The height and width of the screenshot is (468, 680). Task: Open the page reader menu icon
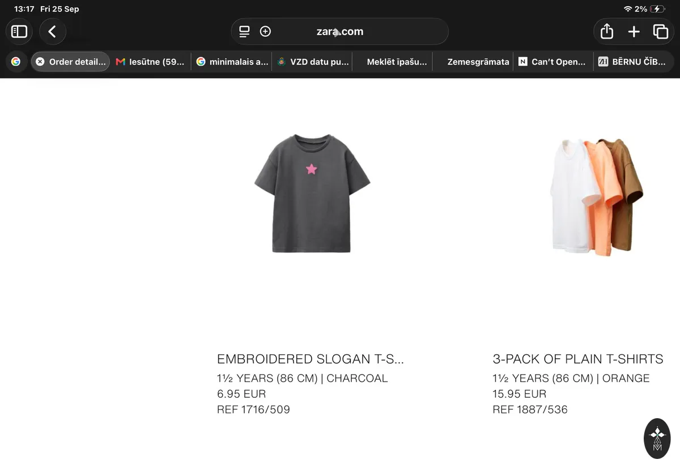click(244, 32)
